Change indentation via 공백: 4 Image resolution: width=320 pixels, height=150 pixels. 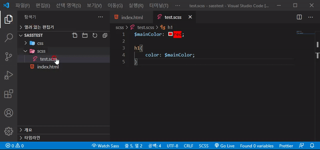[154, 146]
